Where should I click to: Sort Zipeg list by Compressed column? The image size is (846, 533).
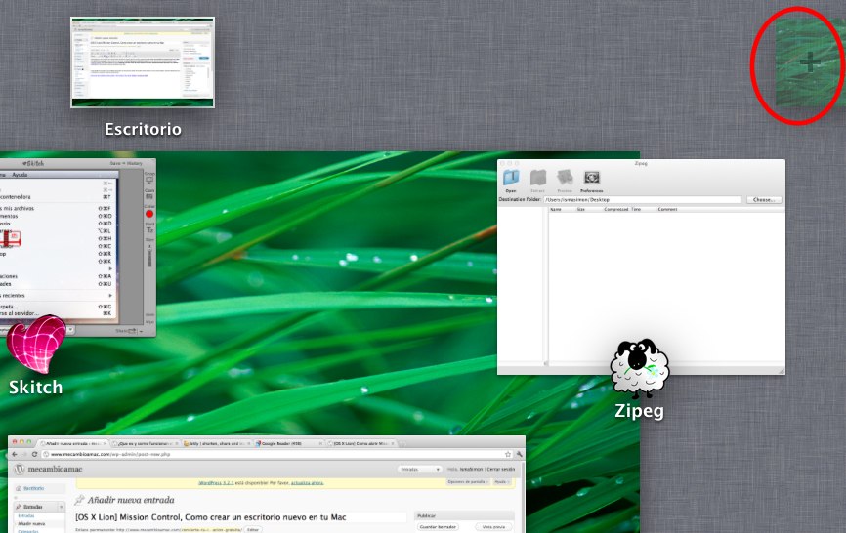click(616, 209)
